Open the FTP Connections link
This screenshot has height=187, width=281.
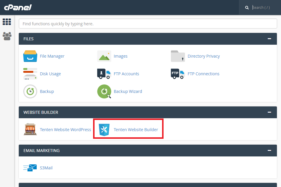click(203, 74)
